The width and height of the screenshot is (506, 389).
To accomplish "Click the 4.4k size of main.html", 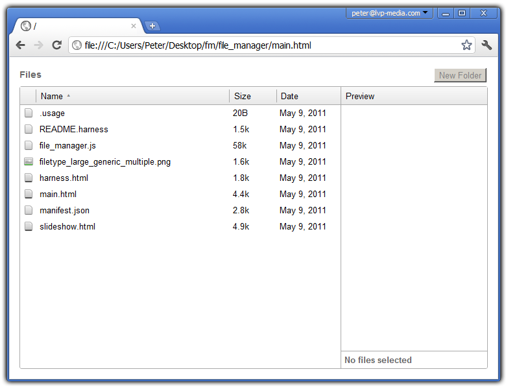I will click(x=241, y=194).
